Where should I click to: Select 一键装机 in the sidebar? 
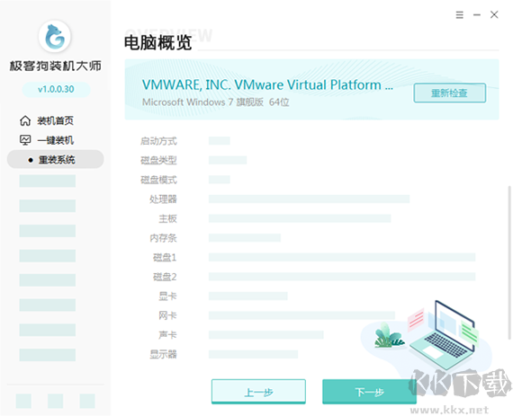click(55, 140)
